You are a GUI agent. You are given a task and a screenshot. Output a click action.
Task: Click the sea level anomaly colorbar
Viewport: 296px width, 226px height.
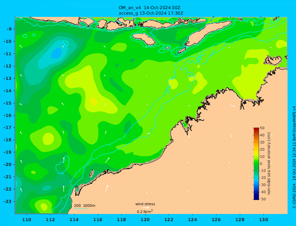pyautogui.click(x=256, y=164)
